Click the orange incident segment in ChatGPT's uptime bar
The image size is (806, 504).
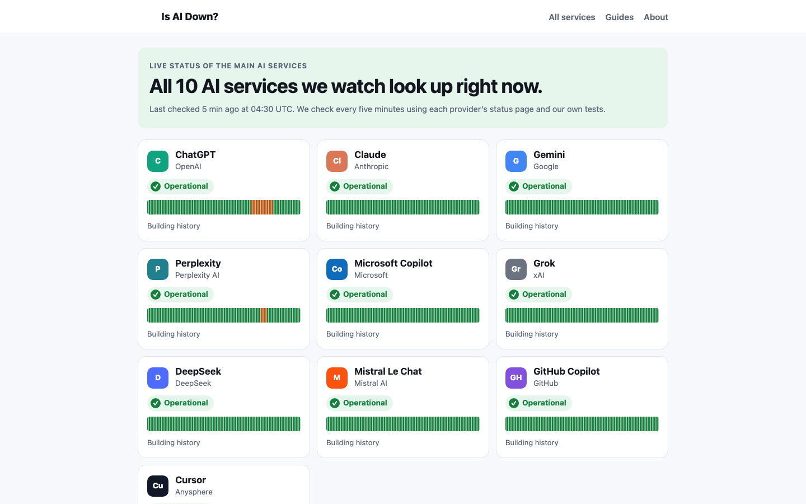(262, 207)
